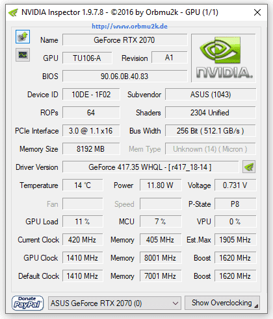Click the Default Clock row's 1410 MHz value
The image size is (273, 319).
tap(83, 276)
